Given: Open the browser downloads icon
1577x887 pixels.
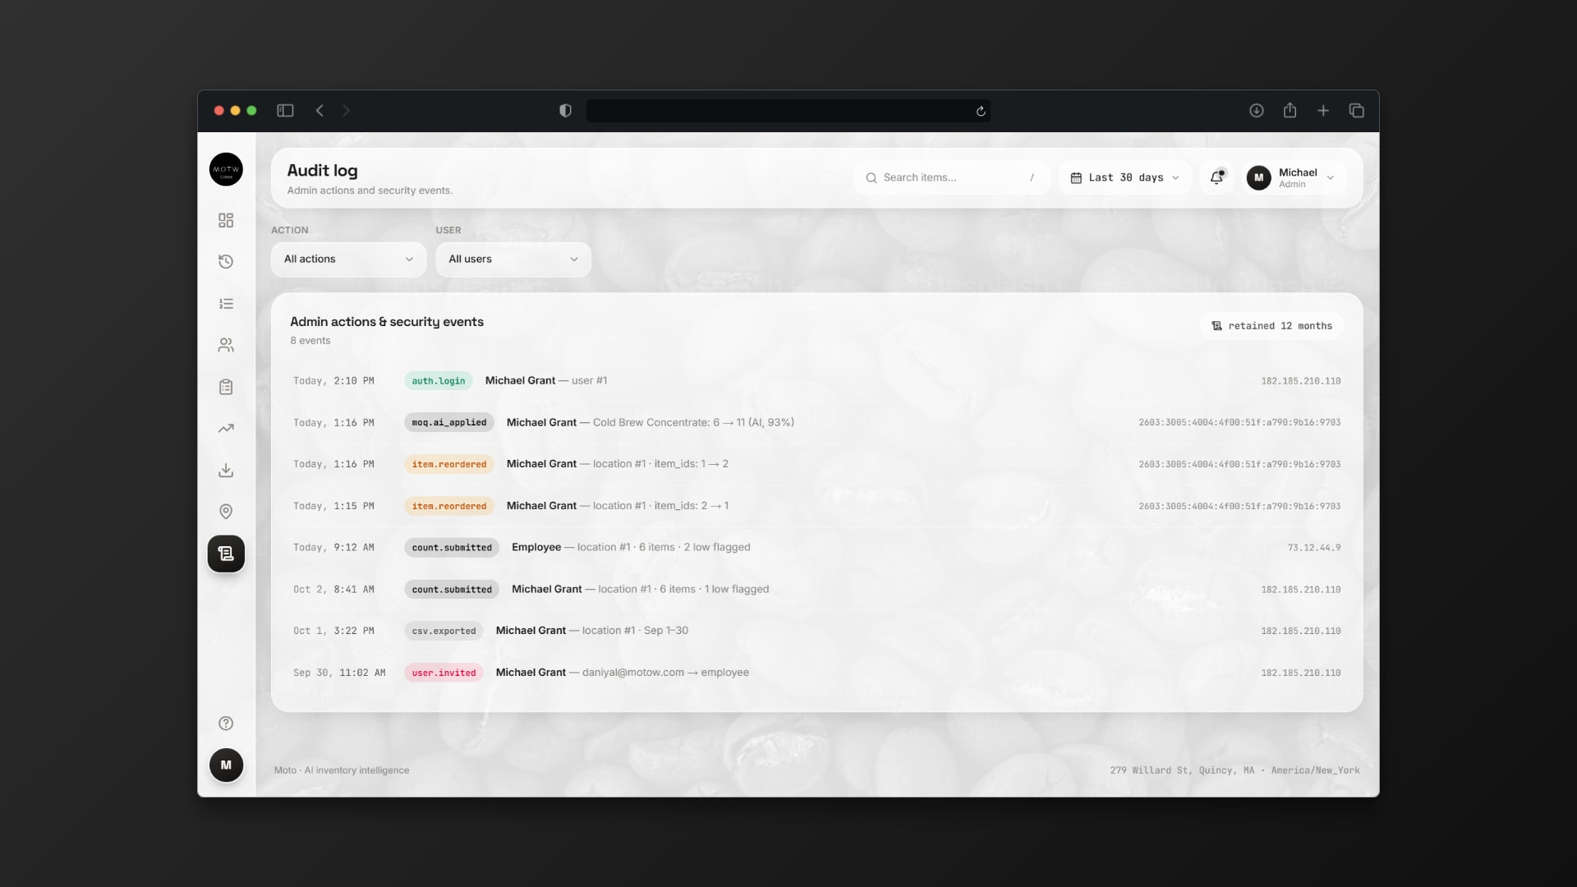Looking at the screenshot, I should (1257, 111).
